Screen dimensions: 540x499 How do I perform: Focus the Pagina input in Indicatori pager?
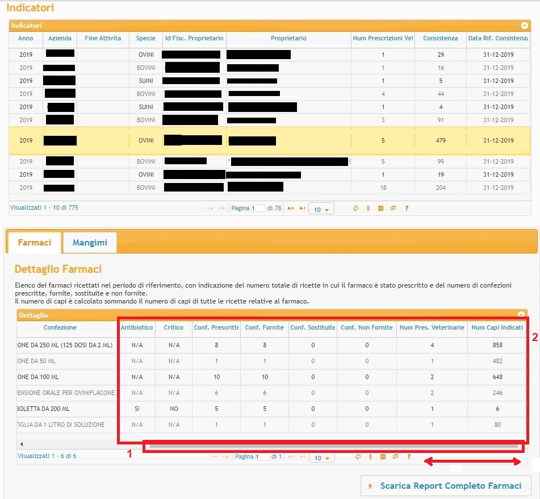pos(258,208)
